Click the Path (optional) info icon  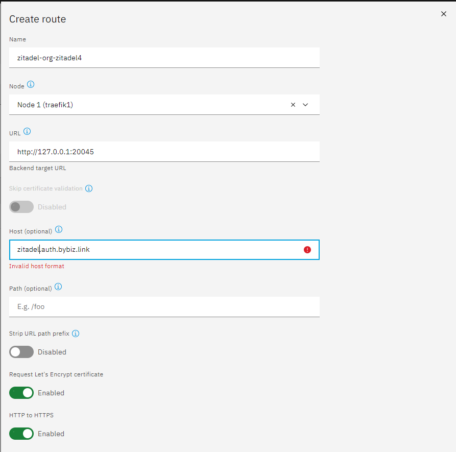click(x=58, y=287)
